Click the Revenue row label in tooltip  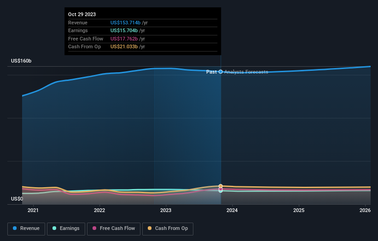coord(78,23)
